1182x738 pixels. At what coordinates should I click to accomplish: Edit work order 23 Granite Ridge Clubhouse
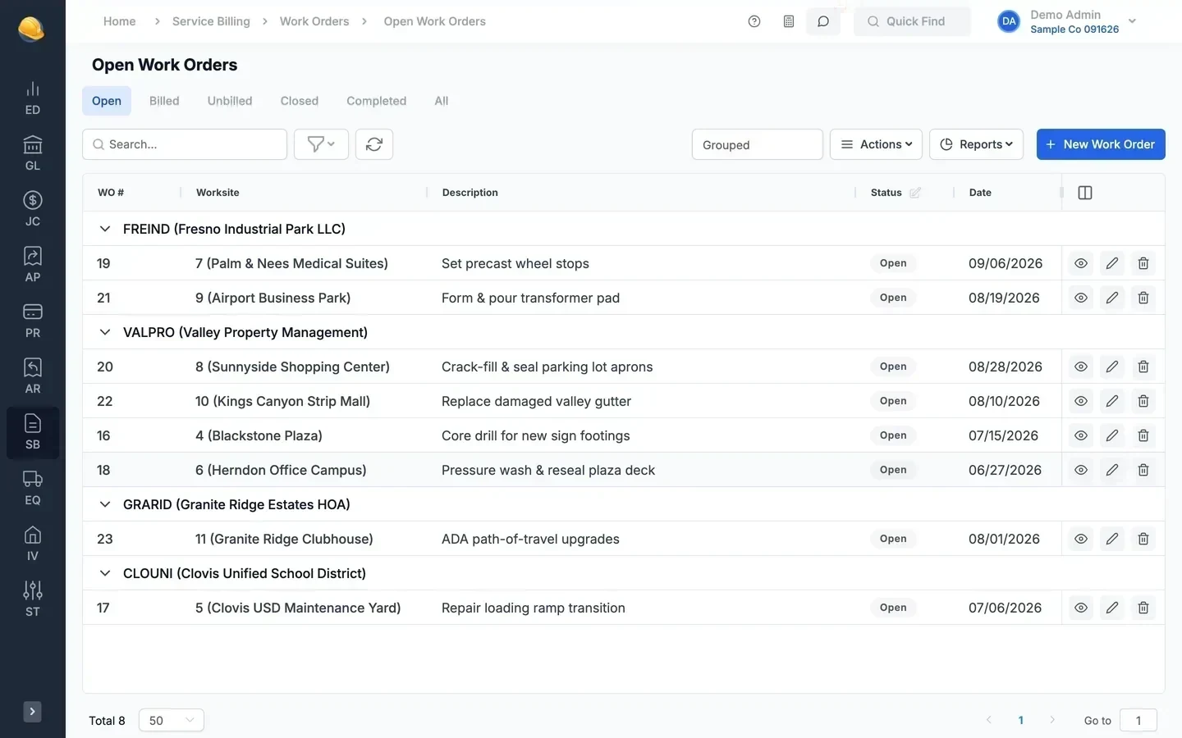1112,539
